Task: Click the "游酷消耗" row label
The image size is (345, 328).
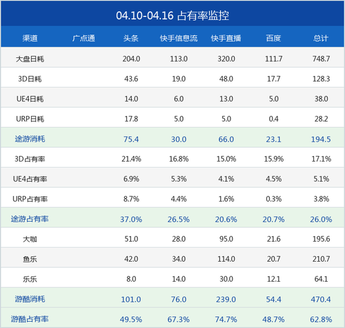Action: coord(30,299)
